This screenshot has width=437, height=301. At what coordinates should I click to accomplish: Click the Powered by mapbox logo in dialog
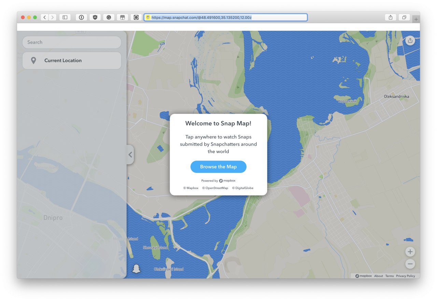tap(227, 181)
